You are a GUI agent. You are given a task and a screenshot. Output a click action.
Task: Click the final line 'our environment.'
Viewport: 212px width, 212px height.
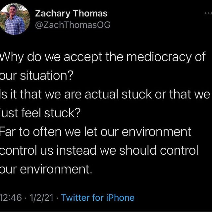(x=46, y=169)
